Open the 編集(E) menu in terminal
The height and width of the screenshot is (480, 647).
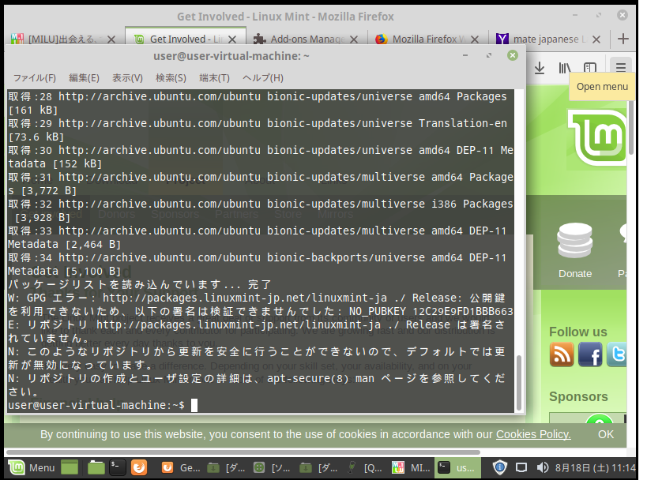(84, 77)
